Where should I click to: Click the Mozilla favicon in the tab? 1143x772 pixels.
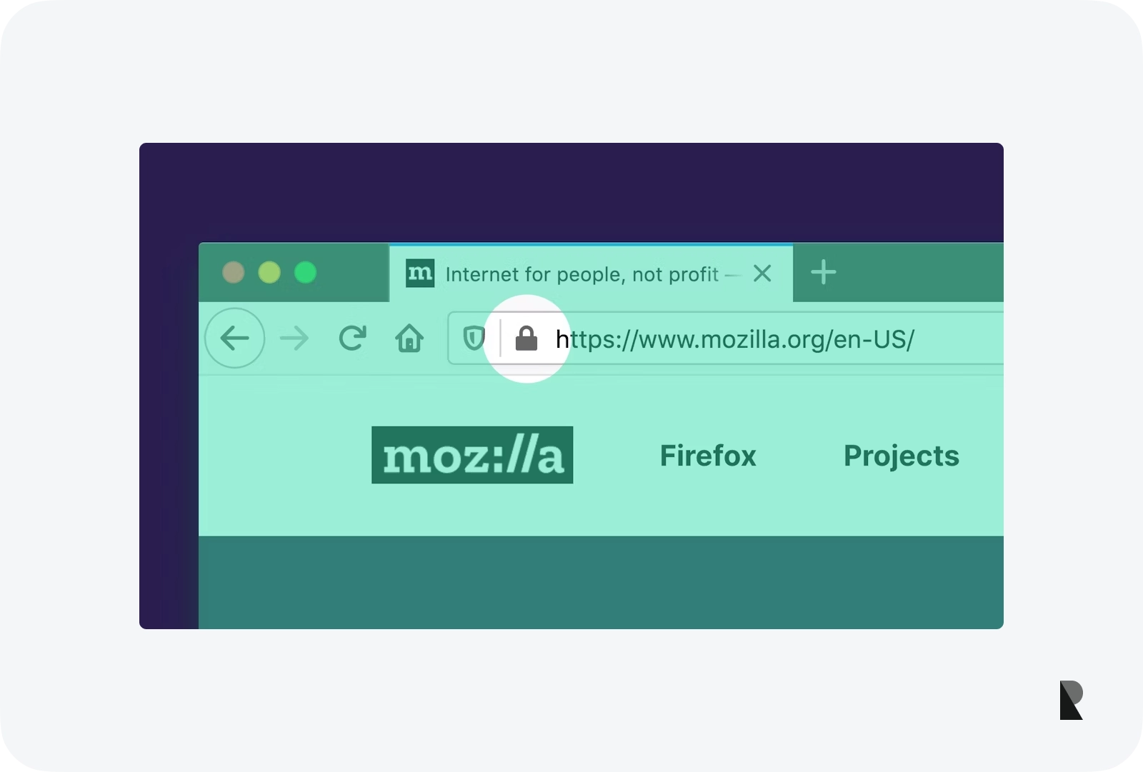point(420,274)
